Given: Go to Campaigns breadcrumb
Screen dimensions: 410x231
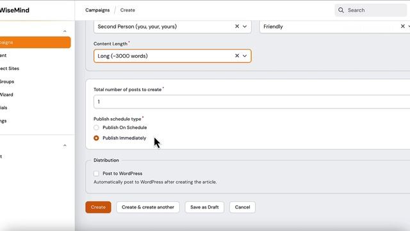Looking at the screenshot, I should click(97, 10).
